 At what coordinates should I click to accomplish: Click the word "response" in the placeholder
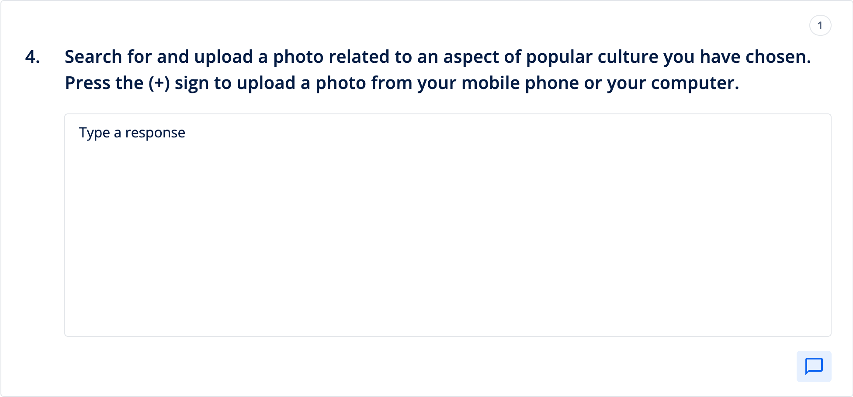155,133
